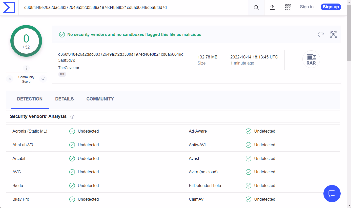Open the COMMUNITY tab
Viewport: 351px width, 208px height.
(x=100, y=99)
